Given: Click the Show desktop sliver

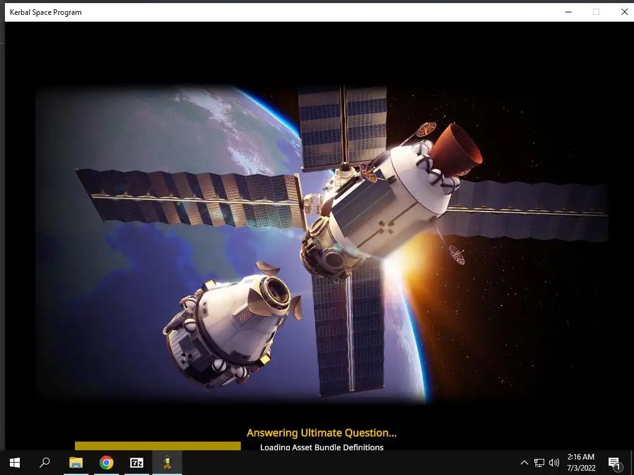Looking at the screenshot, I should [632, 463].
